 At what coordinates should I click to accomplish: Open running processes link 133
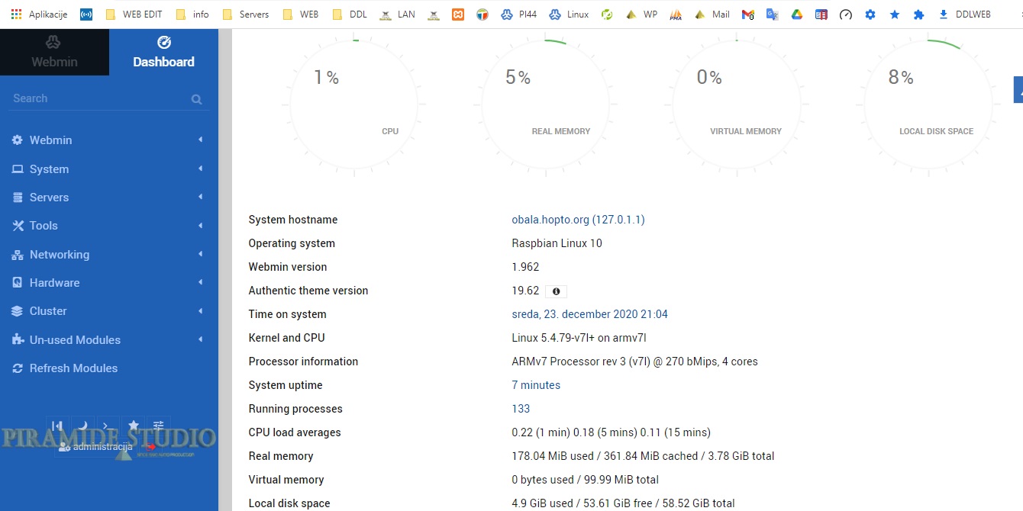tap(521, 409)
